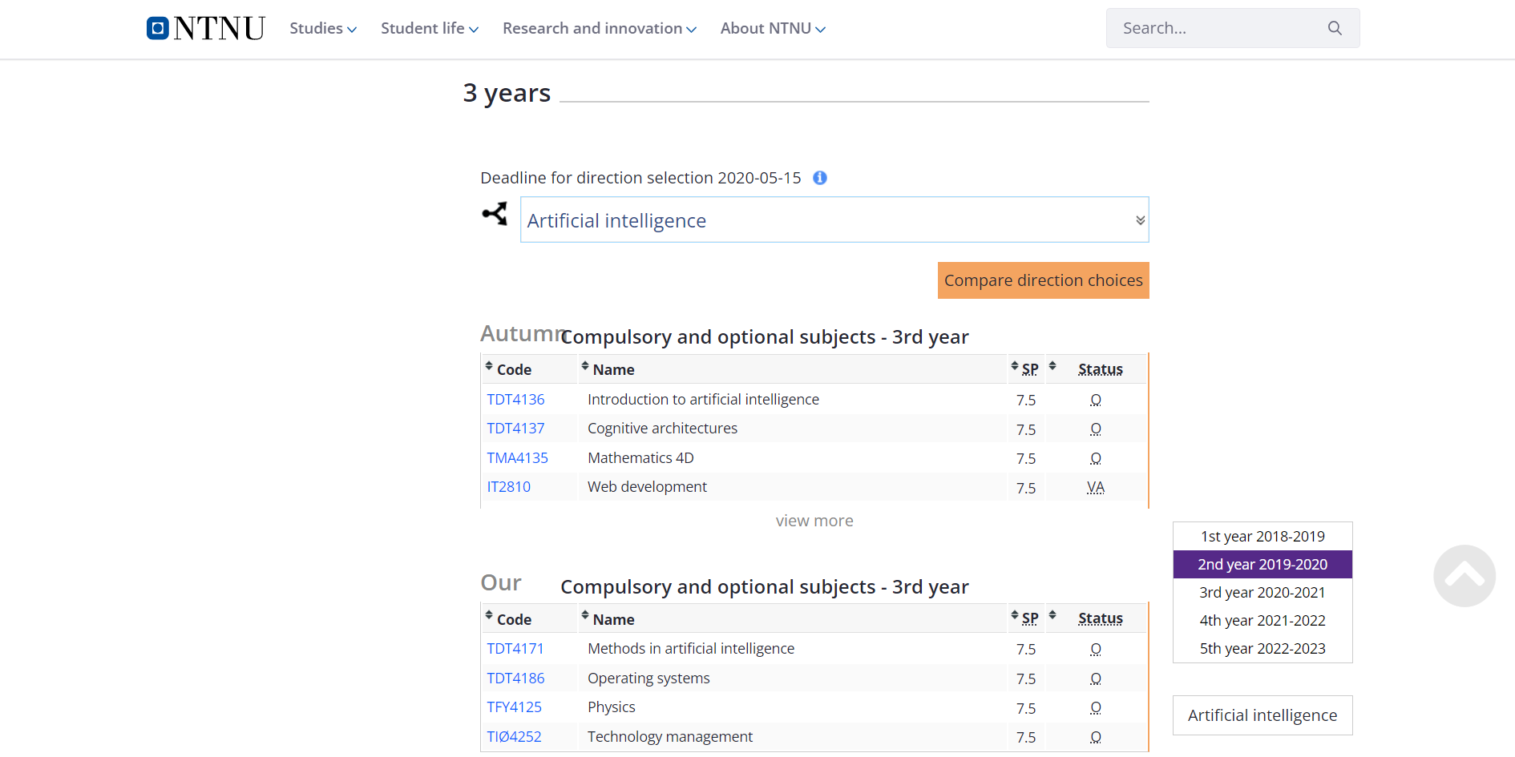Open the Artificial intelligence direction dropdown
Viewport: 1515px width, 757px height.
pyautogui.click(x=834, y=220)
